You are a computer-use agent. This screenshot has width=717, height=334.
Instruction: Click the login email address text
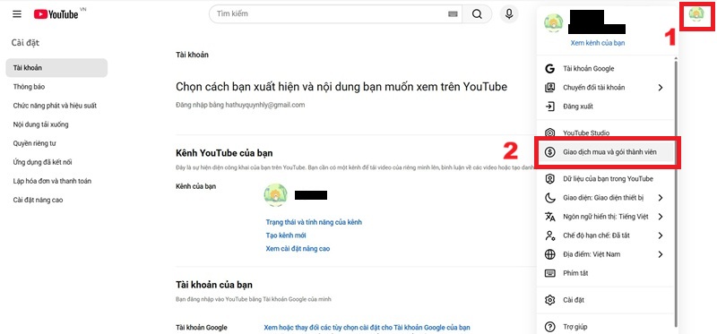264,105
